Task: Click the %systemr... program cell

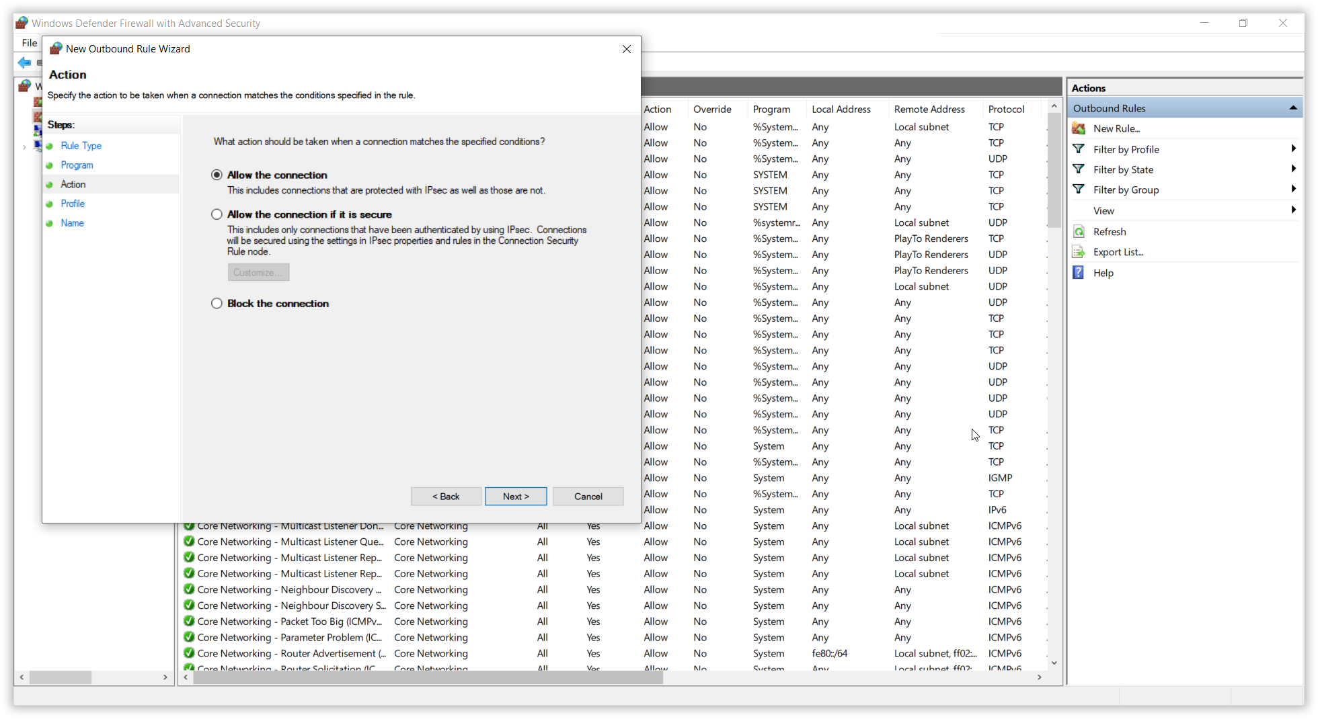Action: 777,222
